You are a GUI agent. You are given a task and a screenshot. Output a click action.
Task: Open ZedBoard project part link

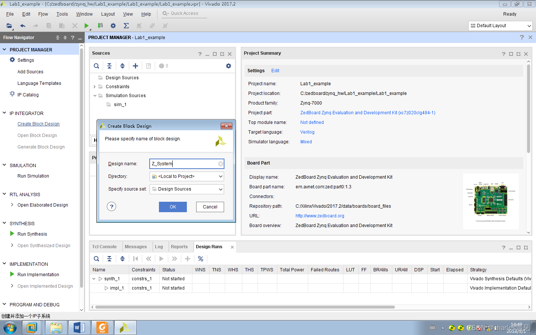click(x=368, y=113)
